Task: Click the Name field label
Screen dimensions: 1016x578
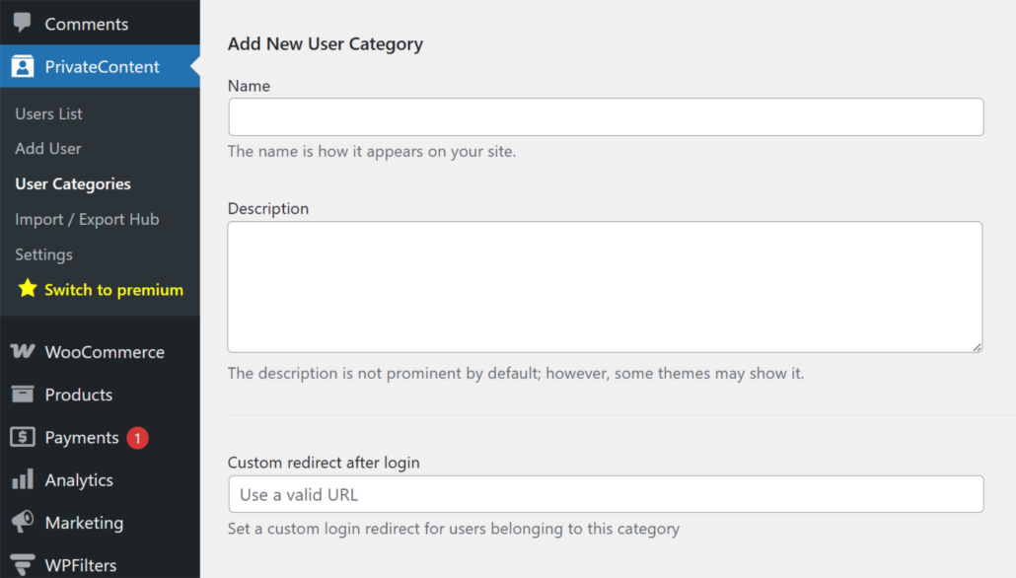Action: pos(249,86)
